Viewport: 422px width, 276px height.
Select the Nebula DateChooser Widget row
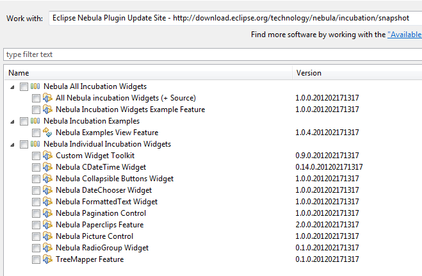pyautogui.click(x=104, y=190)
